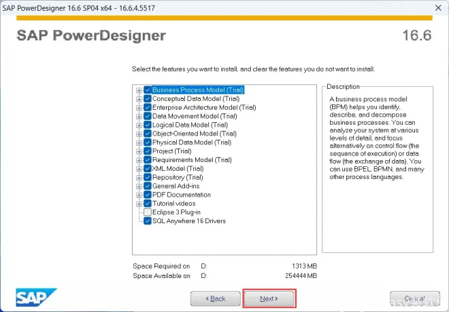Screen dimensions: 449x312
Task: Select the Project (Trial) label
Action: 172,151
